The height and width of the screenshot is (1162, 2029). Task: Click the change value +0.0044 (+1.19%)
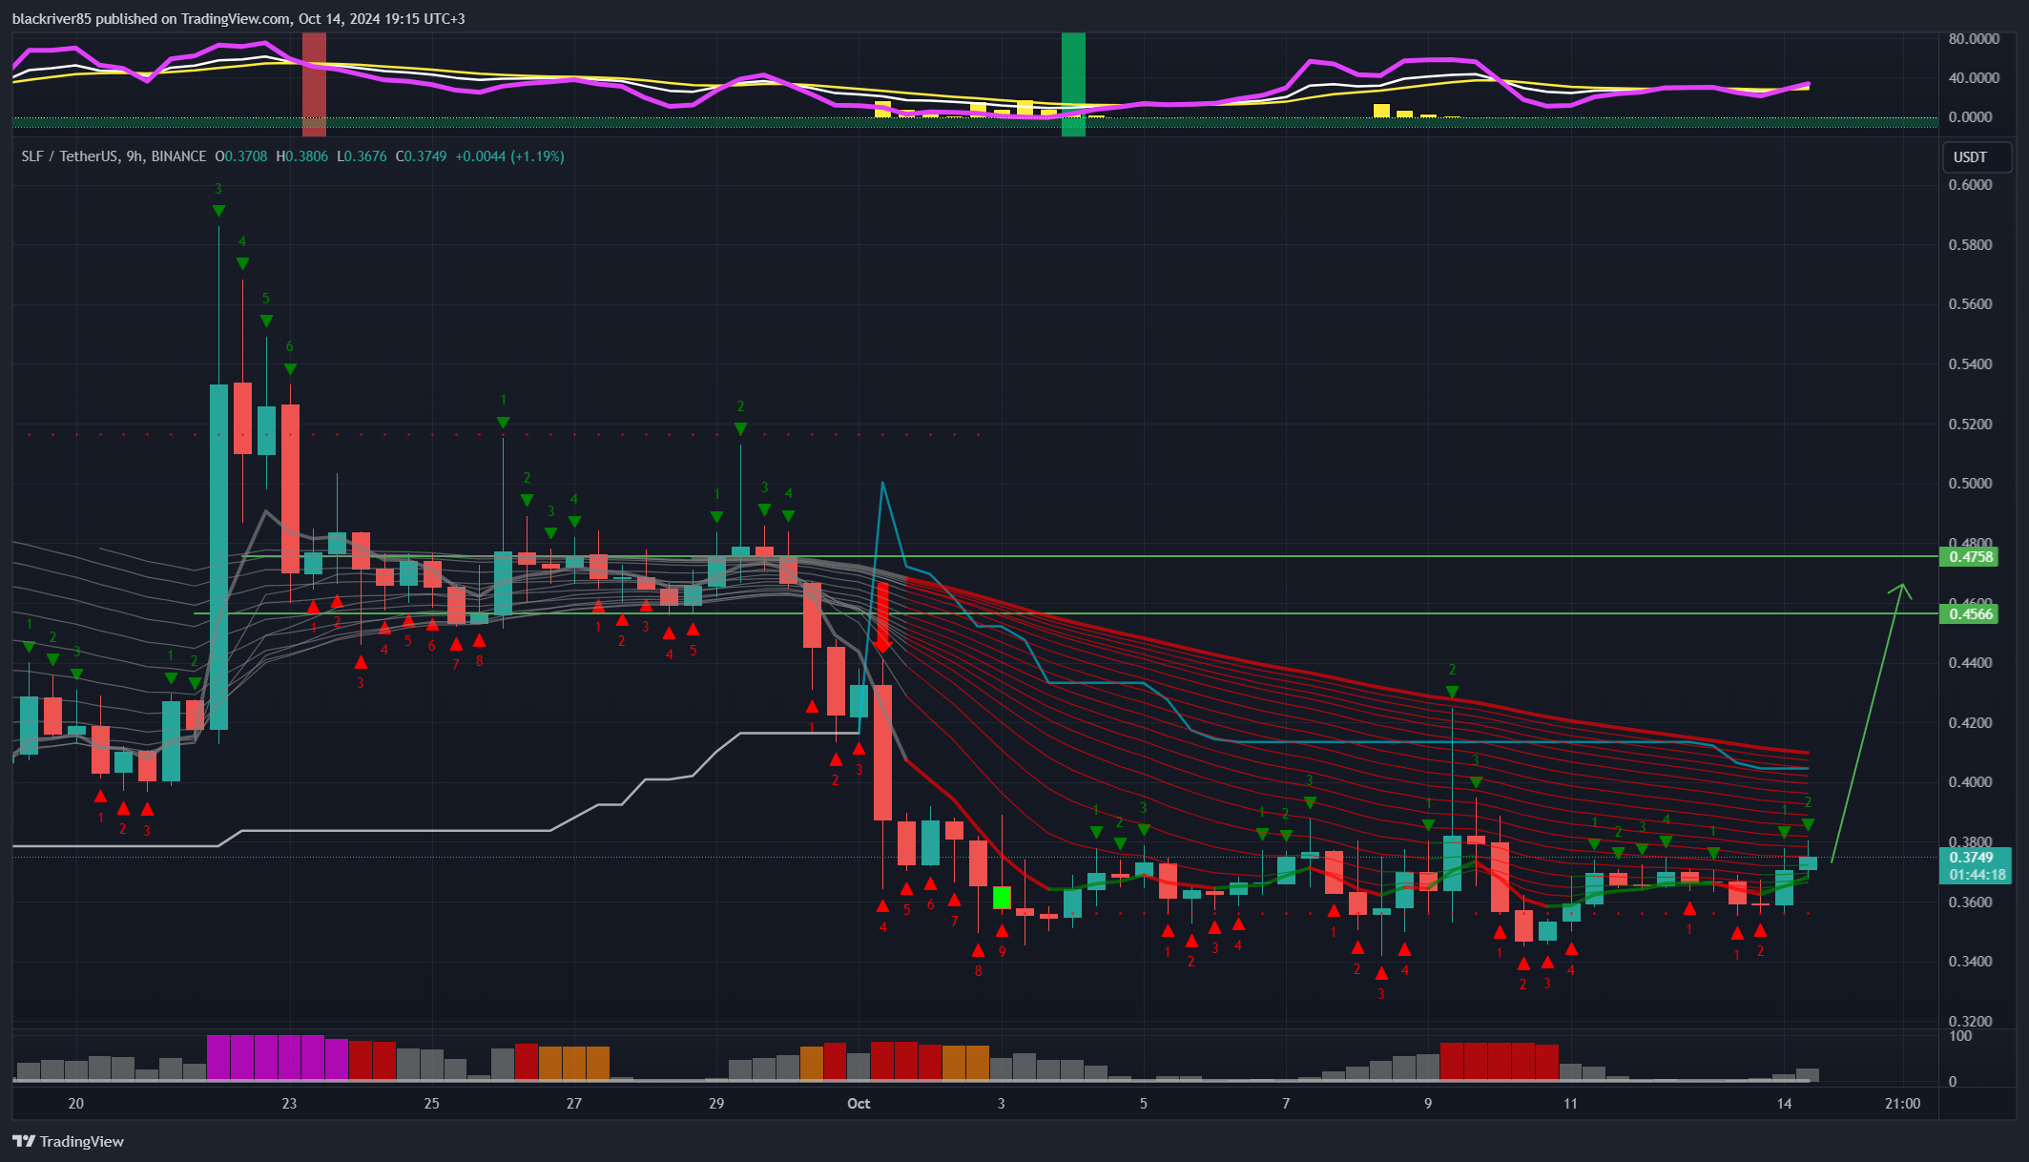(509, 156)
